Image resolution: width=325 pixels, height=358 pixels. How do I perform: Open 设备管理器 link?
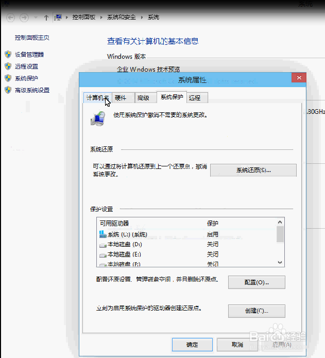[29, 55]
